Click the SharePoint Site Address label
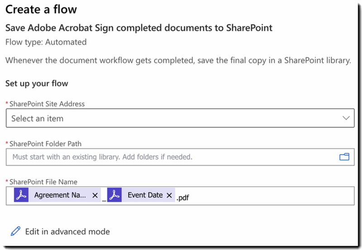Image resolution: width=362 pixels, height=250 pixels. (x=47, y=104)
